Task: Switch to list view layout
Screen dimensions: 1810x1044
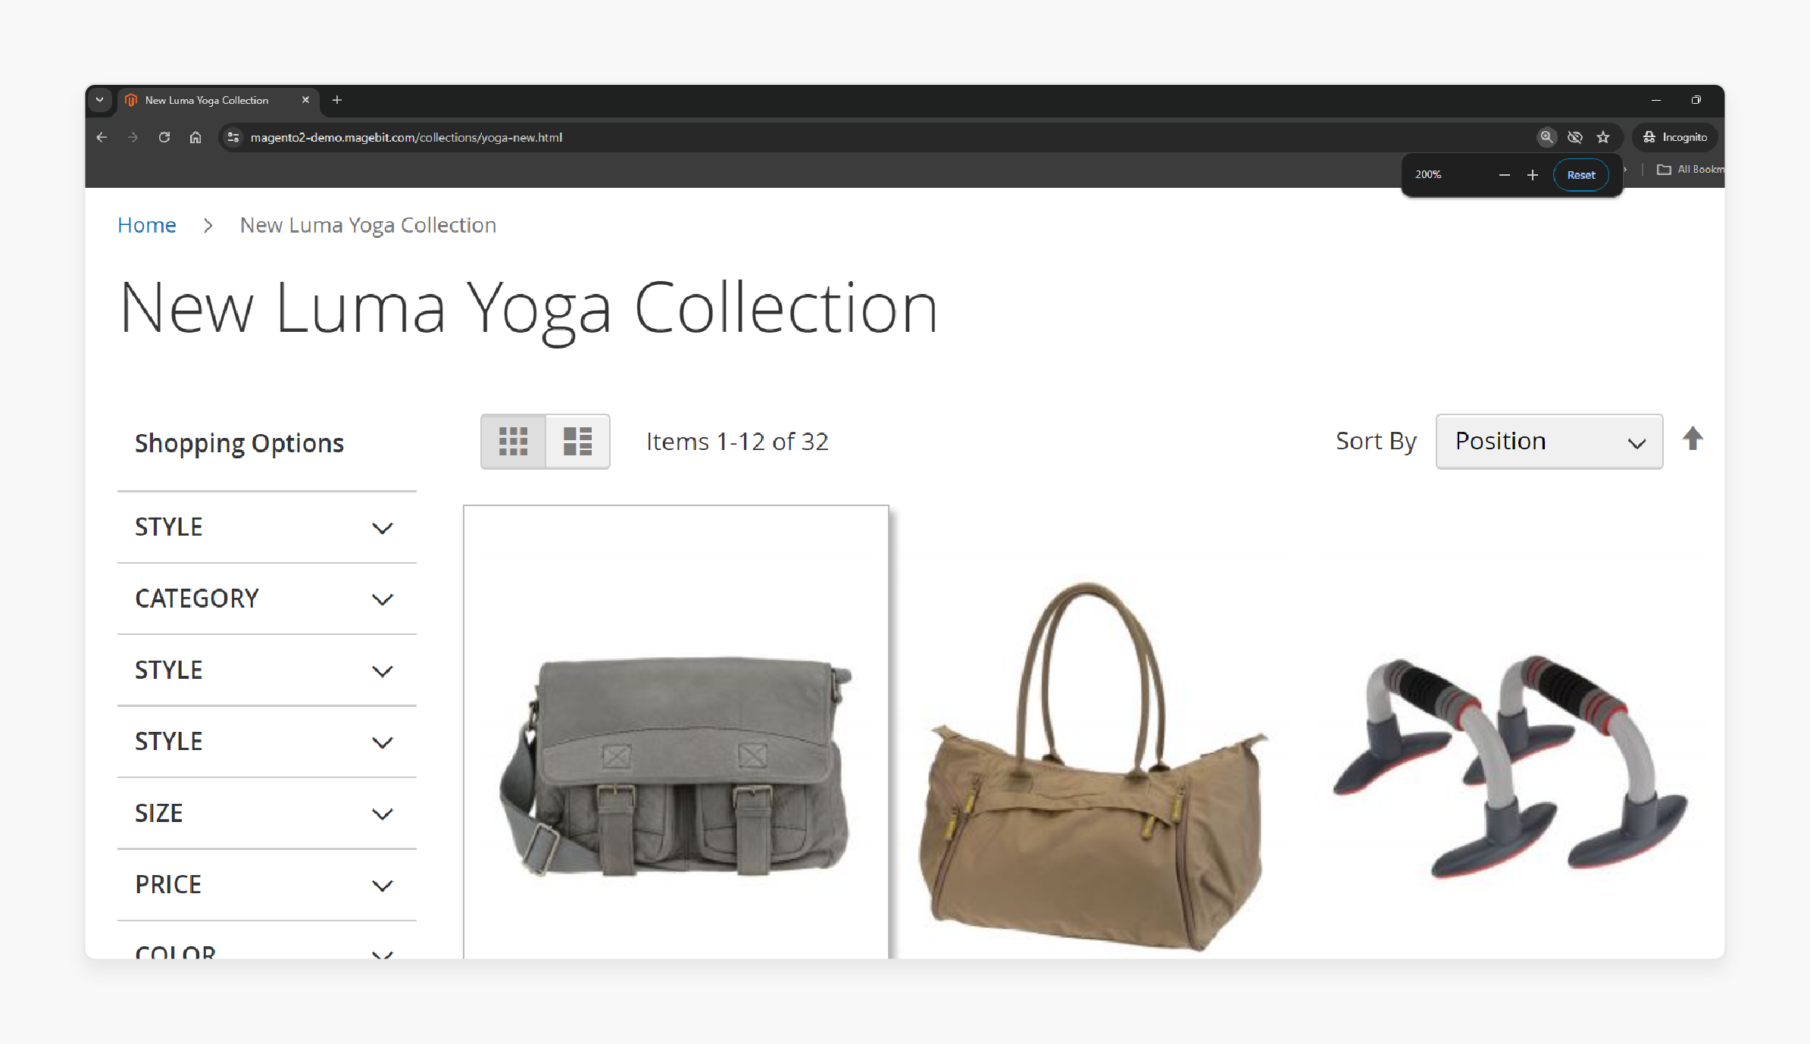Action: click(577, 440)
